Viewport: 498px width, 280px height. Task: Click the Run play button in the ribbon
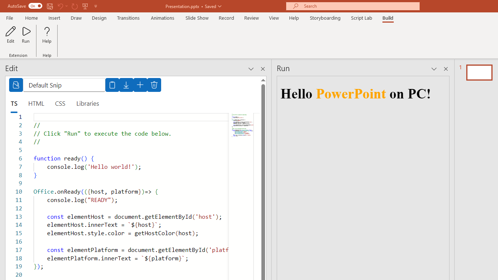pyautogui.click(x=26, y=35)
